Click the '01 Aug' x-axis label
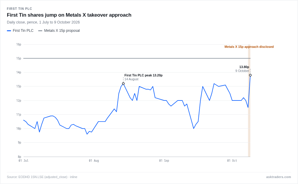The image size is (298, 184). [94, 161]
